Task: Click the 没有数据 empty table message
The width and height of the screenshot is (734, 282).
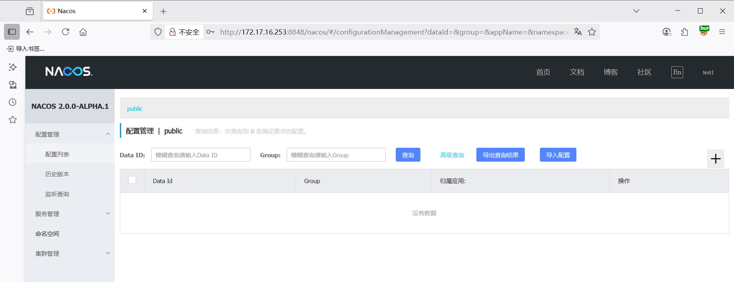Action: point(424,213)
